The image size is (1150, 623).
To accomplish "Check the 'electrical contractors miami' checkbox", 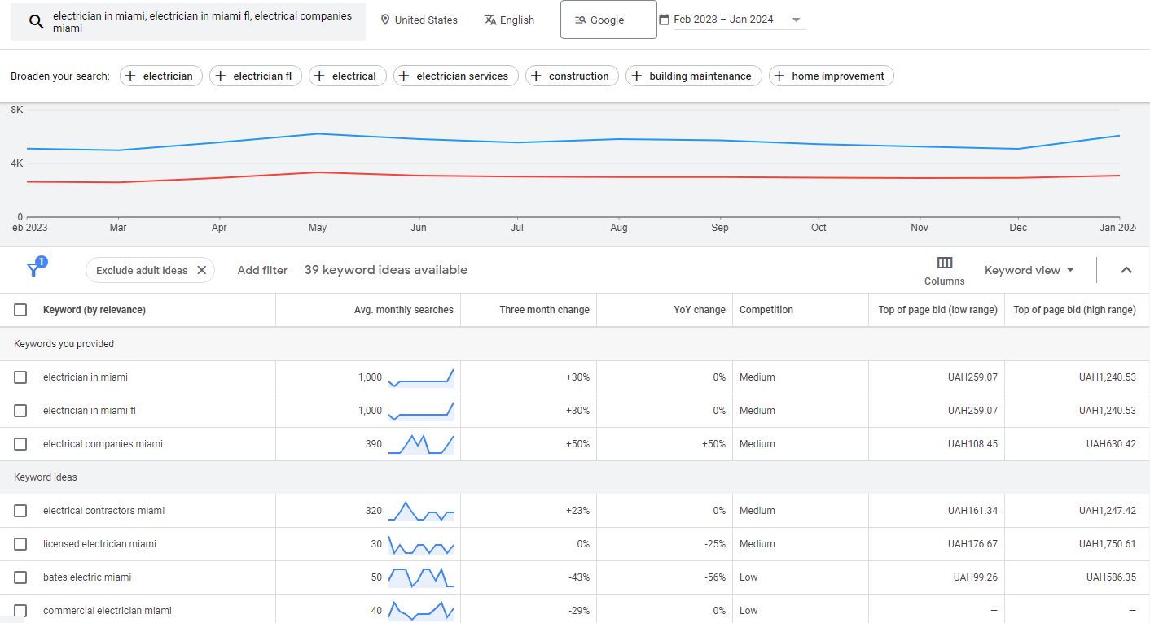I will pyautogui.click(x=20, y=511).
